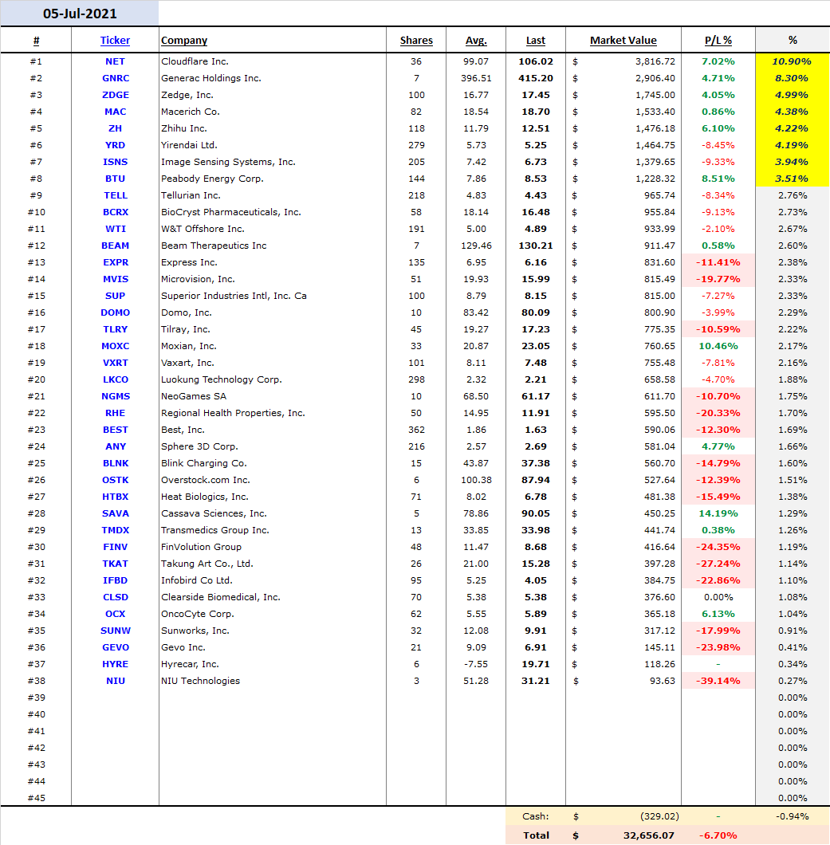Select the 10.90% highlighted allocation cell
Viewport: 830px width, 845px height.
792,61
